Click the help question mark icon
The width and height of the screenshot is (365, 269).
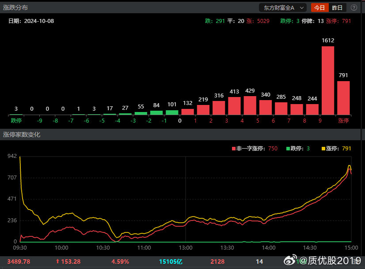pyautogui.click(x=354, y=7)
